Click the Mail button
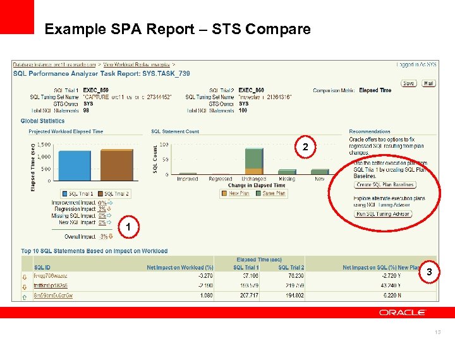 [428, 83]
